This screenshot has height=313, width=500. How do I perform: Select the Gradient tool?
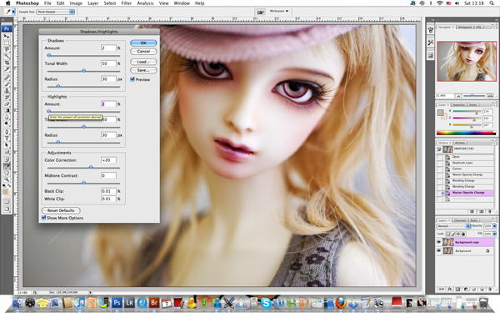[7, 110]
